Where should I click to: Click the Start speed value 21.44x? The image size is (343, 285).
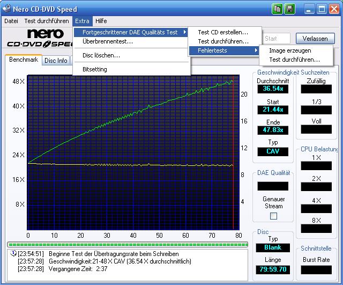273,109
